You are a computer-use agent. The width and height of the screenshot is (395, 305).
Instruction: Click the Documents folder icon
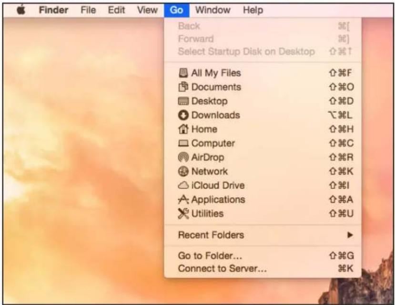[183, 87]
